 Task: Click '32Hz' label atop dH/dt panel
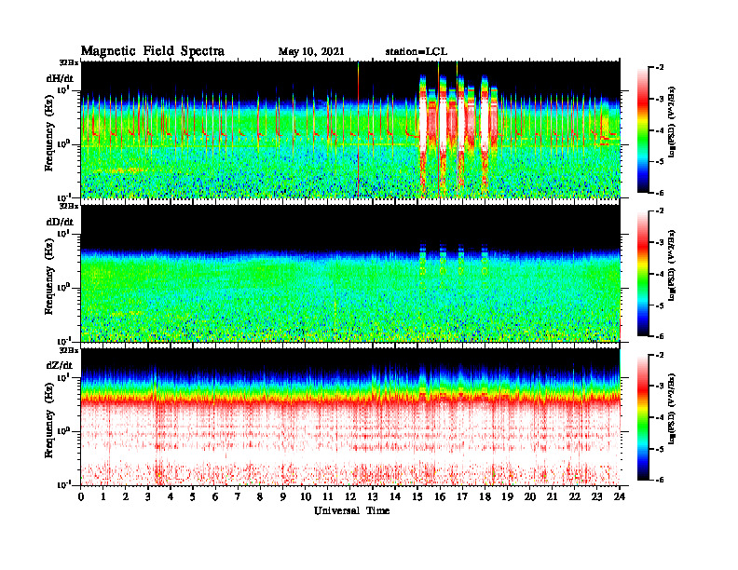[x=69, y=62]
